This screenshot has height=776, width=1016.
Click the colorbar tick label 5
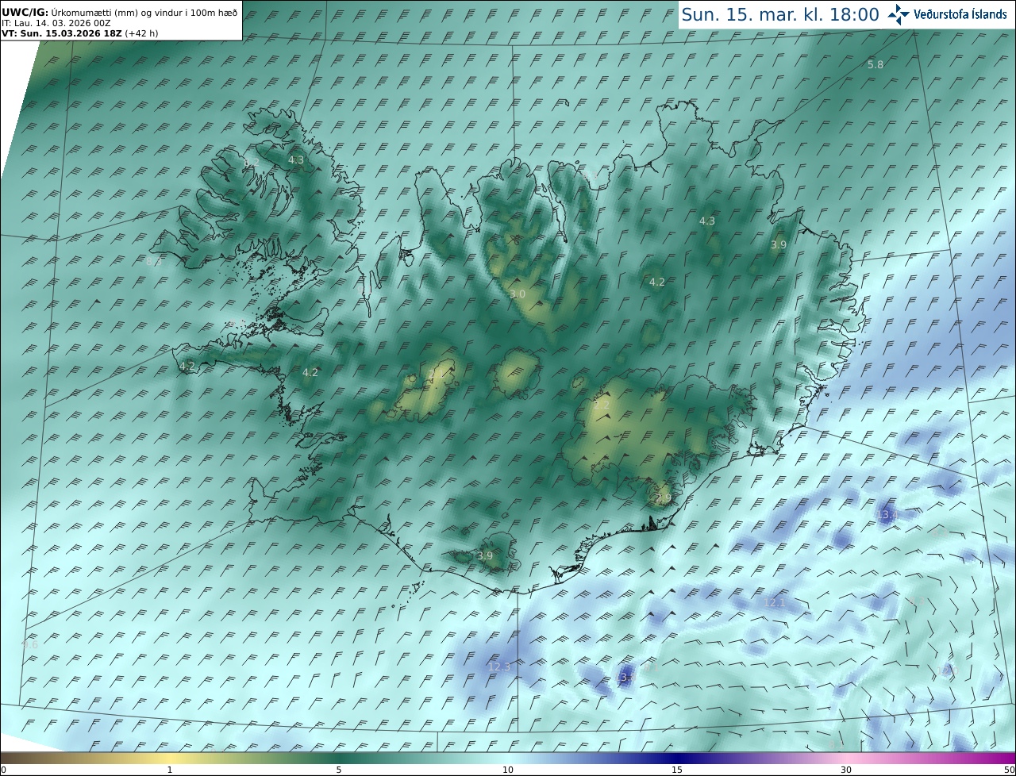[339, 770]
